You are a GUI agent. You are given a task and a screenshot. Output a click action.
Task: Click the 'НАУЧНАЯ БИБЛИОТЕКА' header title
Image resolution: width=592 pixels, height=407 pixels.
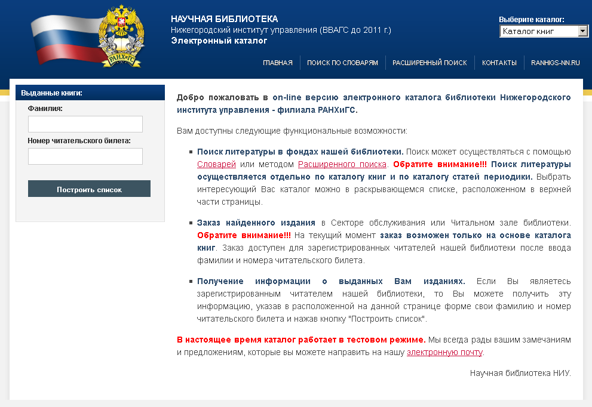[x=224, y=19]
